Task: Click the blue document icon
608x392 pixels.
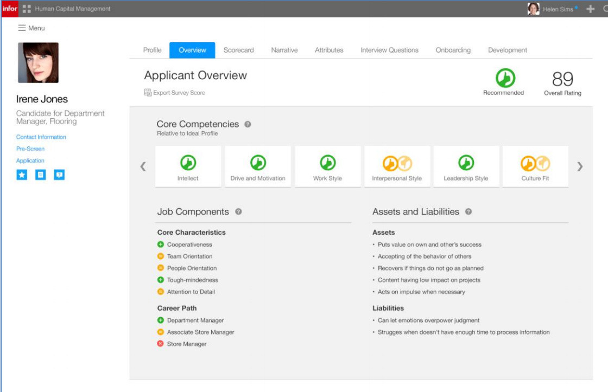Action: 40,175
